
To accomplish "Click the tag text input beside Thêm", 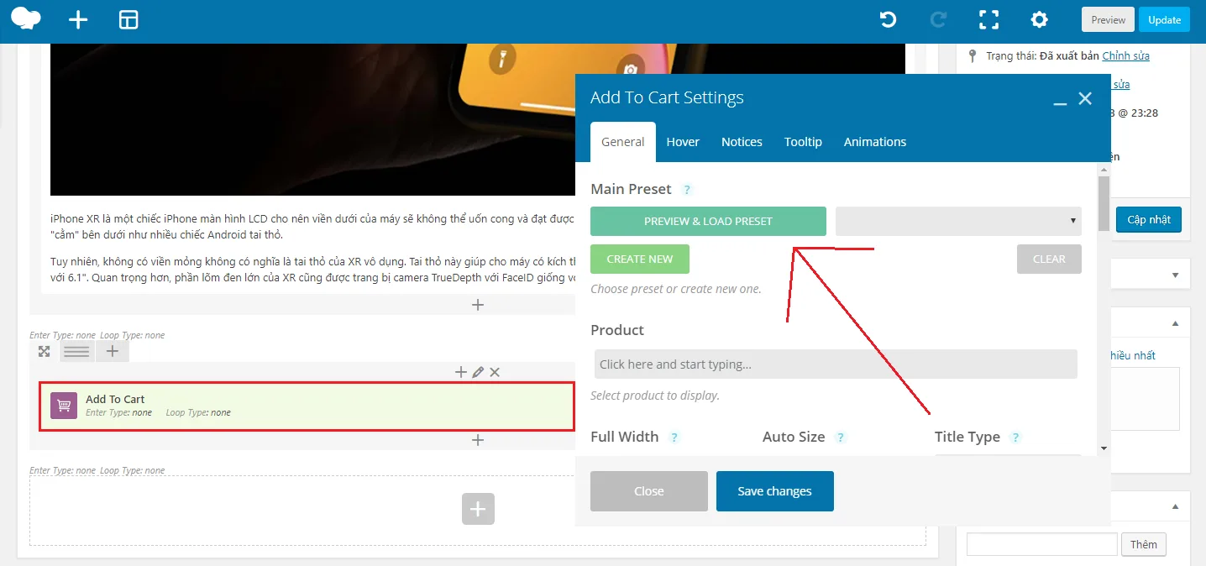I will tap(1042, 544).
